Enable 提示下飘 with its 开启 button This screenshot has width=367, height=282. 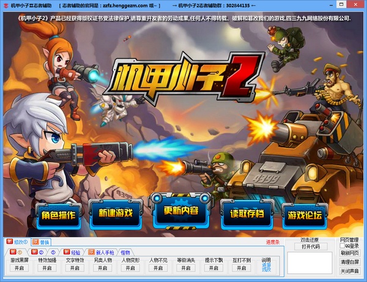click(213, 268)
